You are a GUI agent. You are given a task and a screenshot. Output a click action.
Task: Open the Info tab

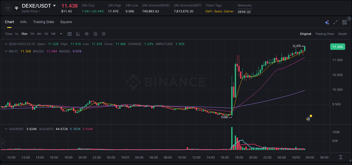coord(23,22)
